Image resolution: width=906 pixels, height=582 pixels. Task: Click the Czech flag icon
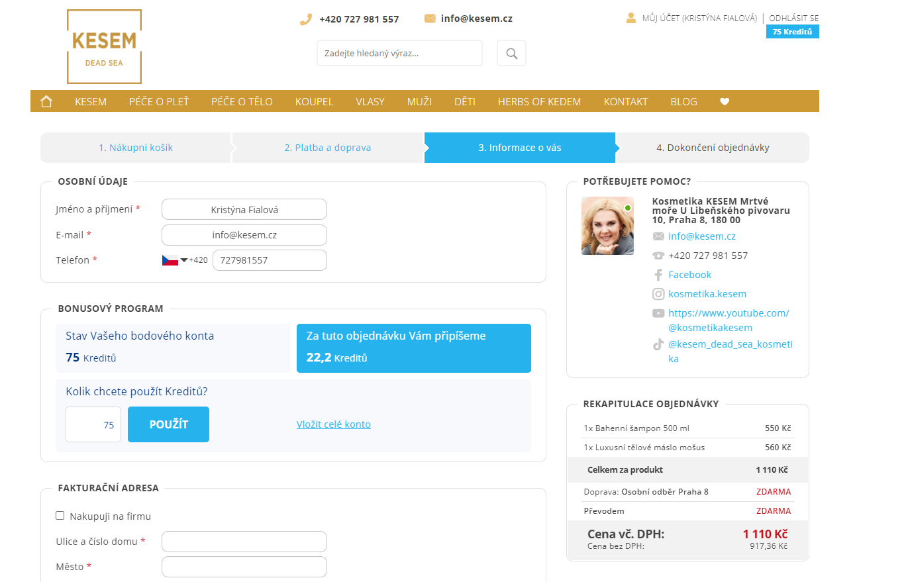[170, 260]
